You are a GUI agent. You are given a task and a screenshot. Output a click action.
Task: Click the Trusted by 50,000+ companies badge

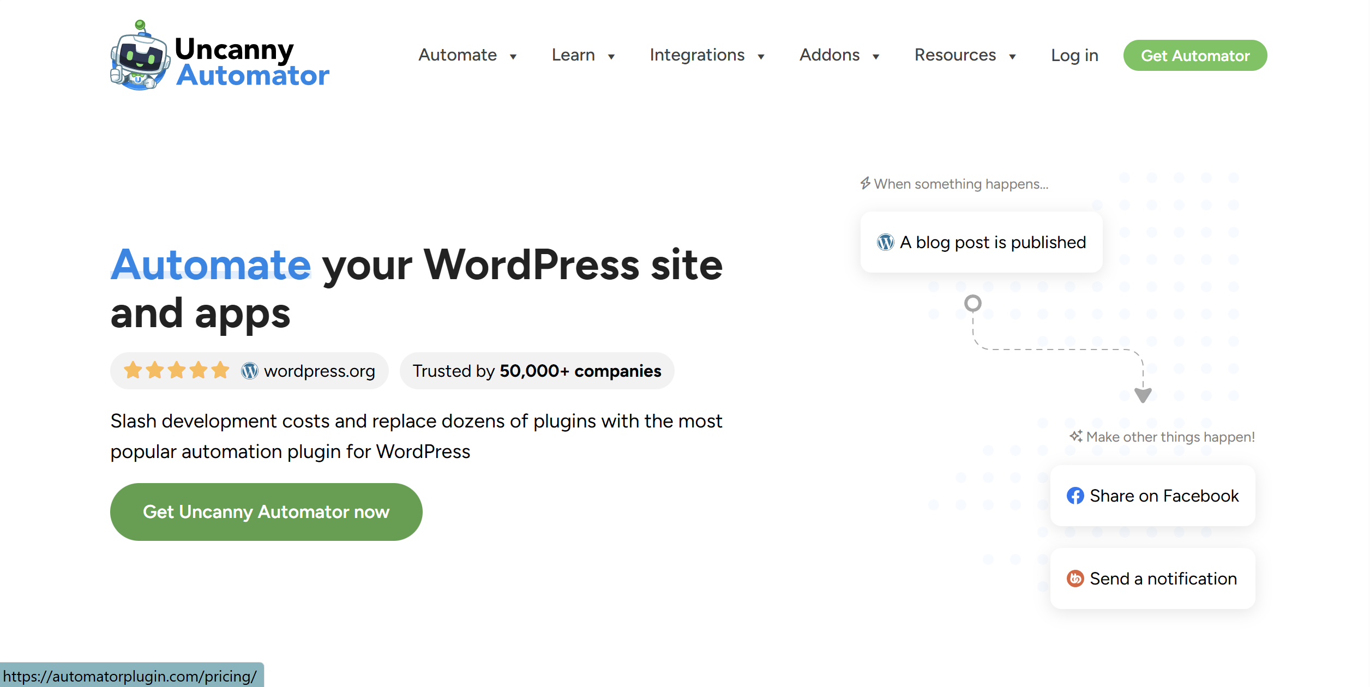(x=537, y=371)
